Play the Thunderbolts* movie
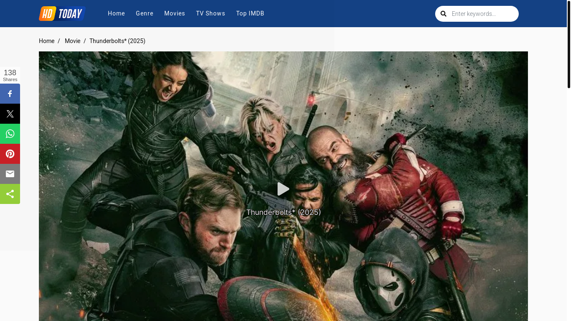The width and height of the screenshot is (571, 321). tap(283, 189)
